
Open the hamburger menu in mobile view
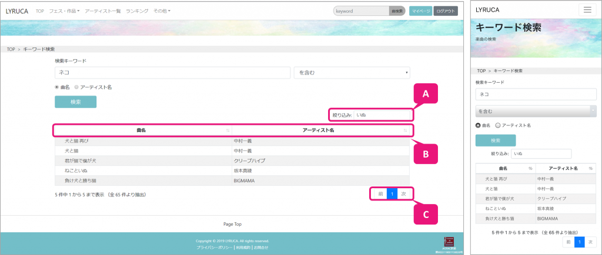[587, 10]
